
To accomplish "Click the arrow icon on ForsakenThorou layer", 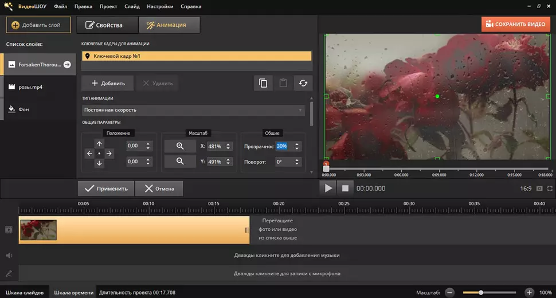I will (67, 65).
